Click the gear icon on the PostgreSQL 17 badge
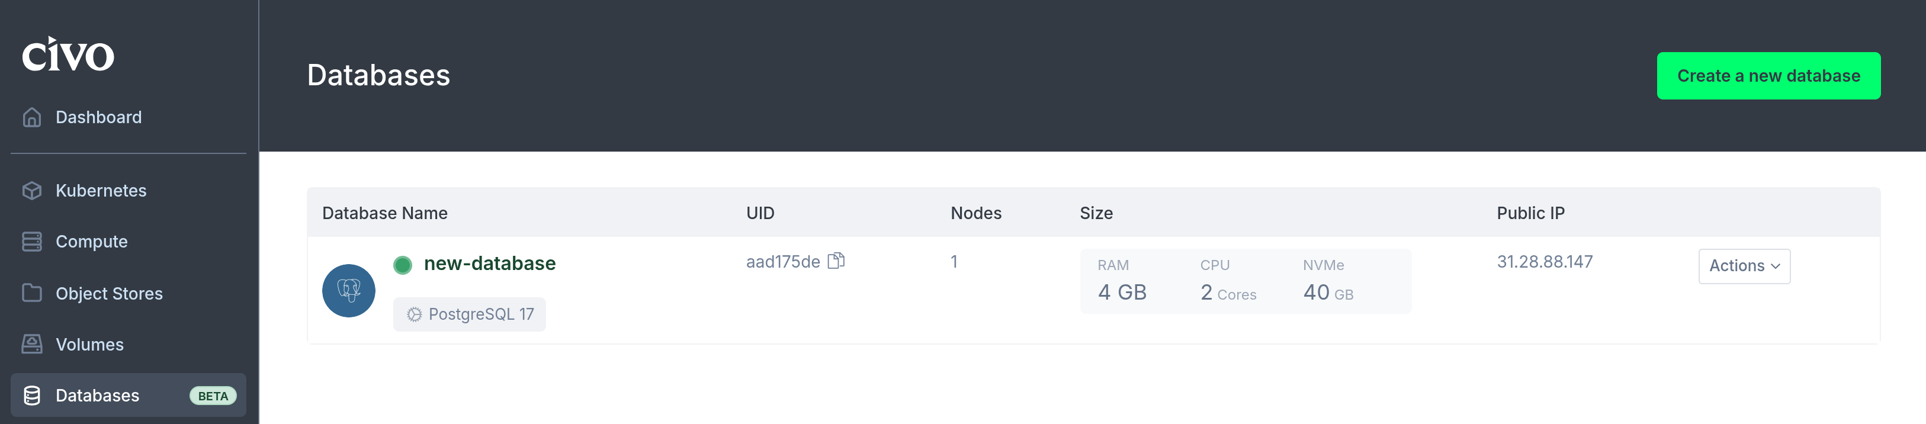Viewport: 1926px width, 424px height. (x=413, y=314)
